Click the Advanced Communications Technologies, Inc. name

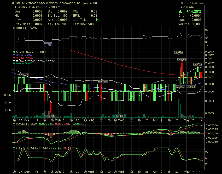[x=52, y=3]
